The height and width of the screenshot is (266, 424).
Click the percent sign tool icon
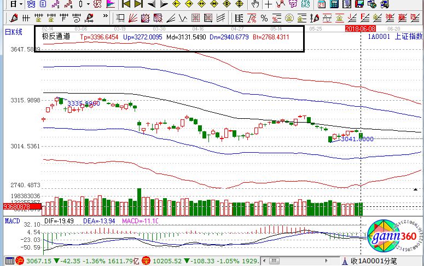(264, 18)
